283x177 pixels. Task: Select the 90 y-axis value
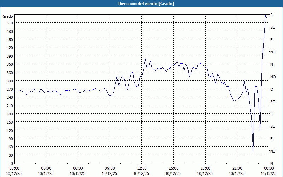pos(11,139)
